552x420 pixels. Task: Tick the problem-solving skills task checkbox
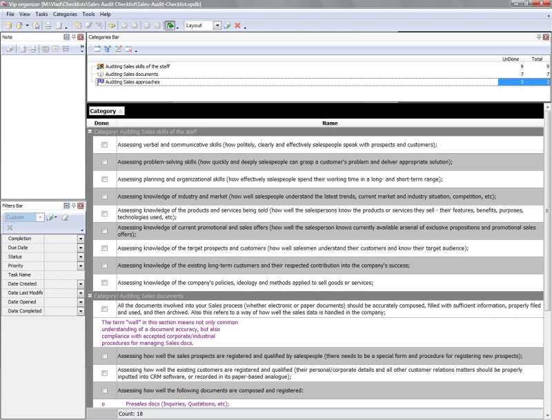pos(104,162)
